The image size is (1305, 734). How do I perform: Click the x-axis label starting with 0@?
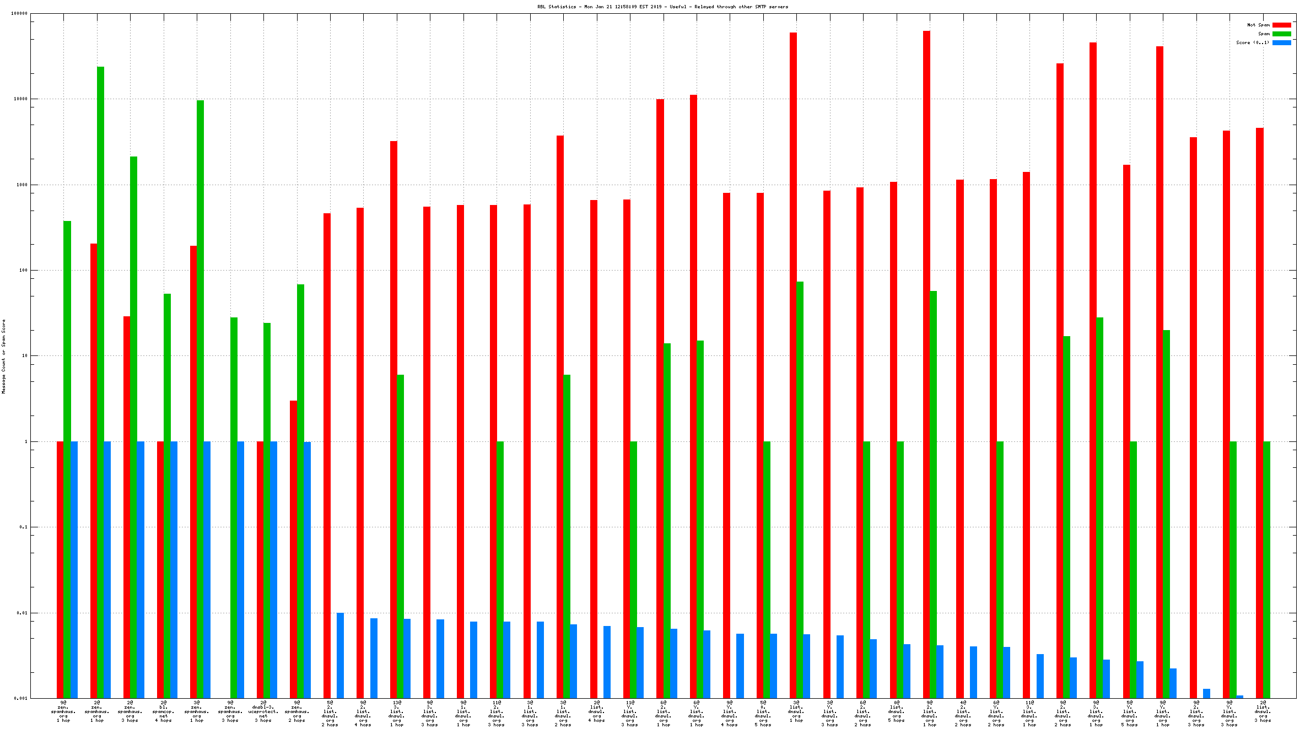[897, 711]
